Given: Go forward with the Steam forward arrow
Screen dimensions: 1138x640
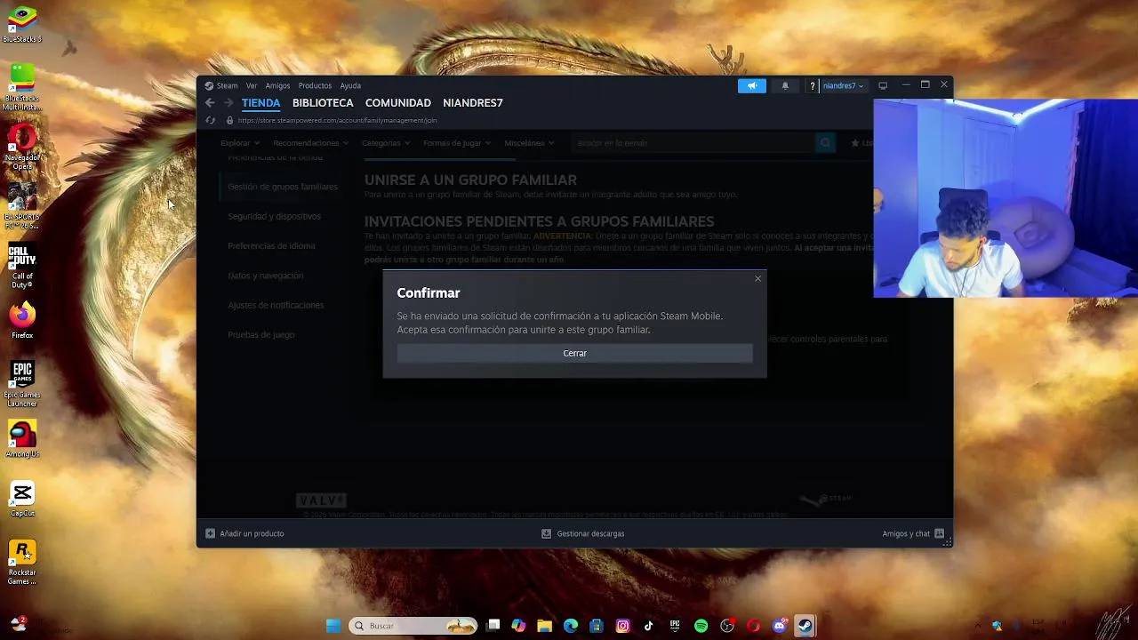Looking at the screenshot, I should point(228,103).
